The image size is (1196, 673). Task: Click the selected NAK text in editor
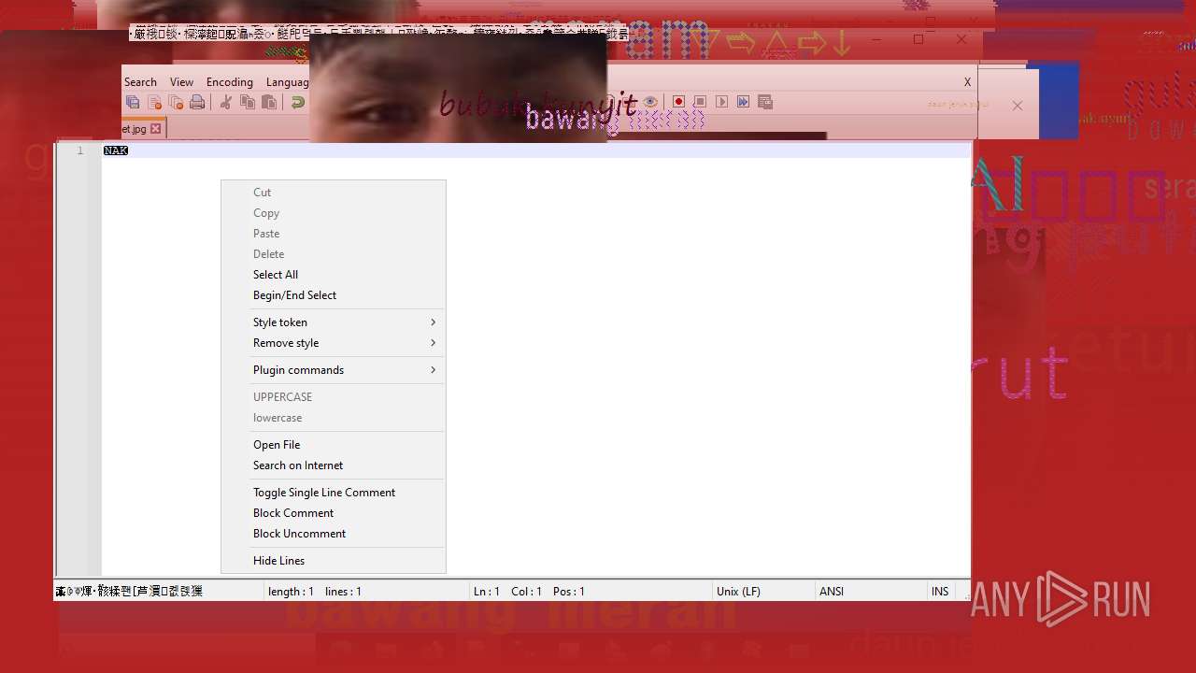tap(116, 150)
